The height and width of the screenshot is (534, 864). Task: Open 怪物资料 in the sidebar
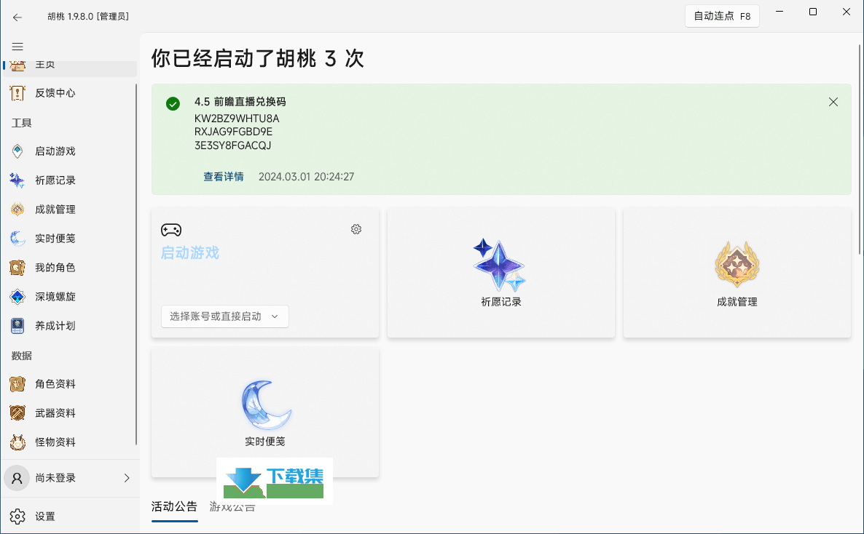pyautogui.click(x=69, y=442)
